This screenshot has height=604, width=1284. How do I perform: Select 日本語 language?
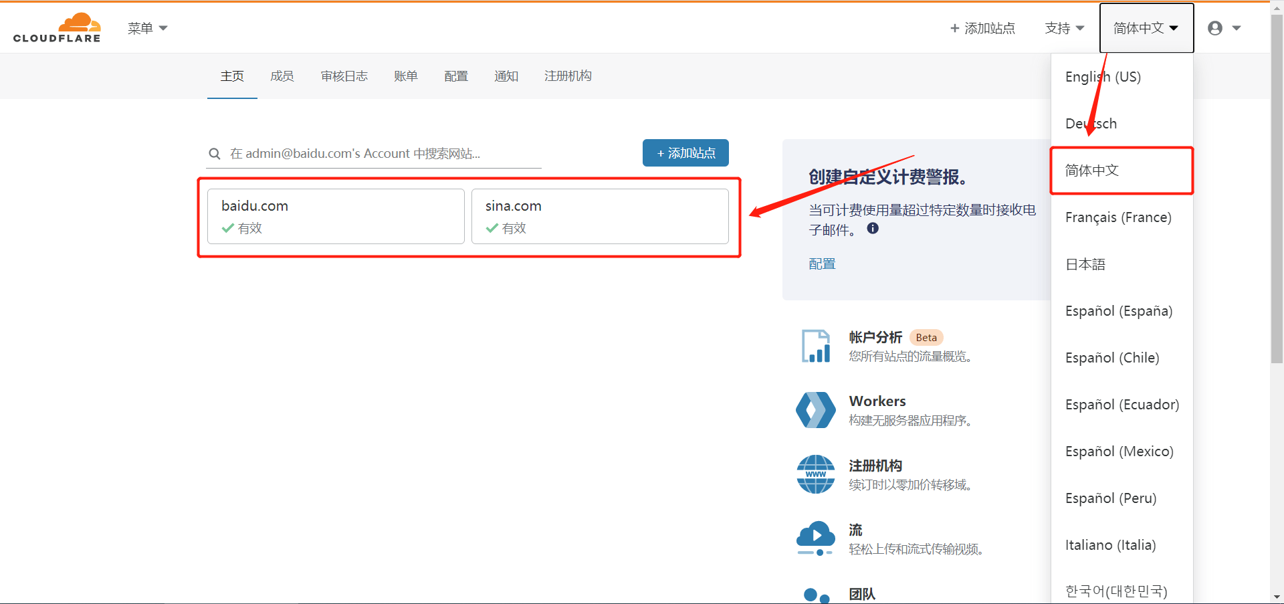pyautogui.click(x=1122, y=264)
